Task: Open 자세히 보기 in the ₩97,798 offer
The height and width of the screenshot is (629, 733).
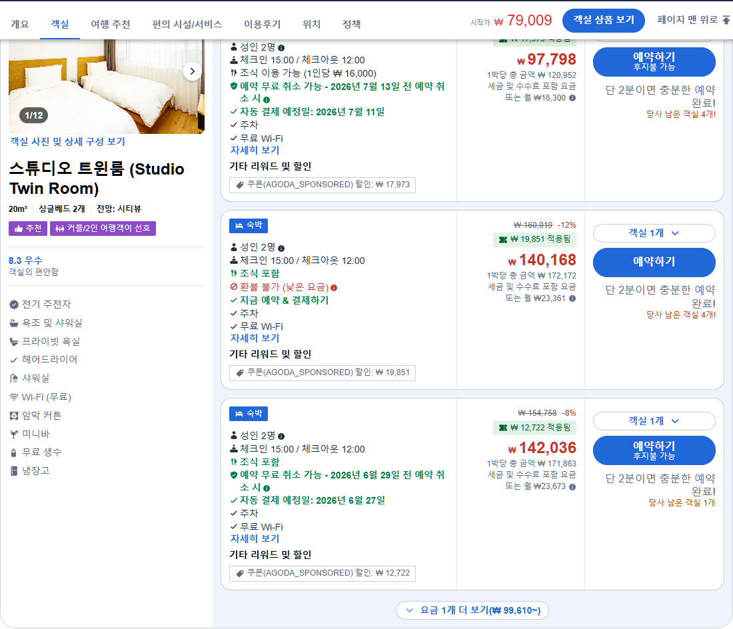Action: click(255, 151)
